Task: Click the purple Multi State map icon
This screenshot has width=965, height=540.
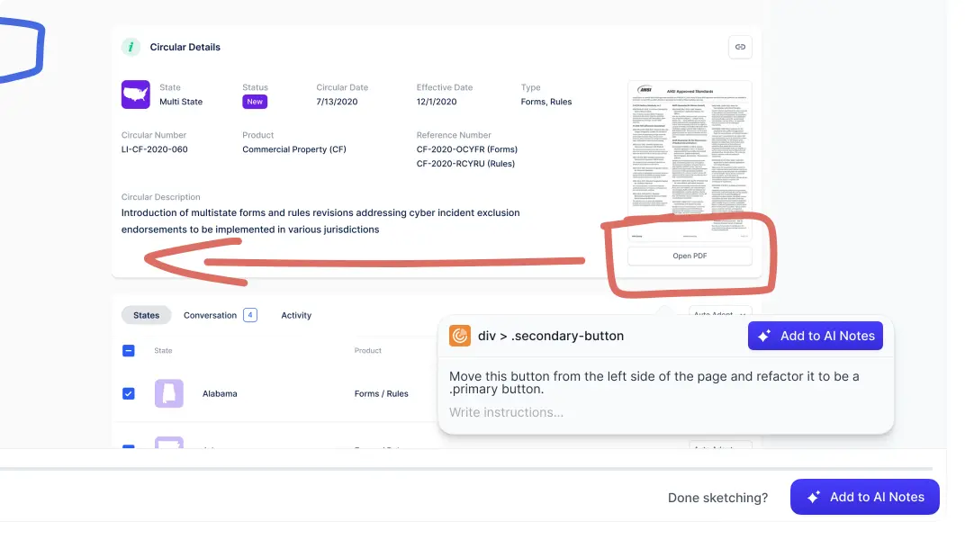Action: (135, 94)
